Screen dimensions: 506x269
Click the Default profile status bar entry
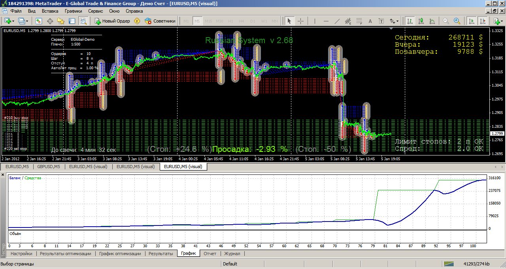(230, 264)
